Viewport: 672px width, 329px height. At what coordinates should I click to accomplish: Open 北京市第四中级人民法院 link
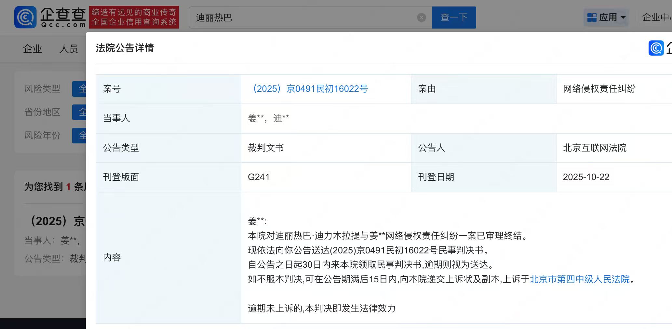[x=580, y=279]
